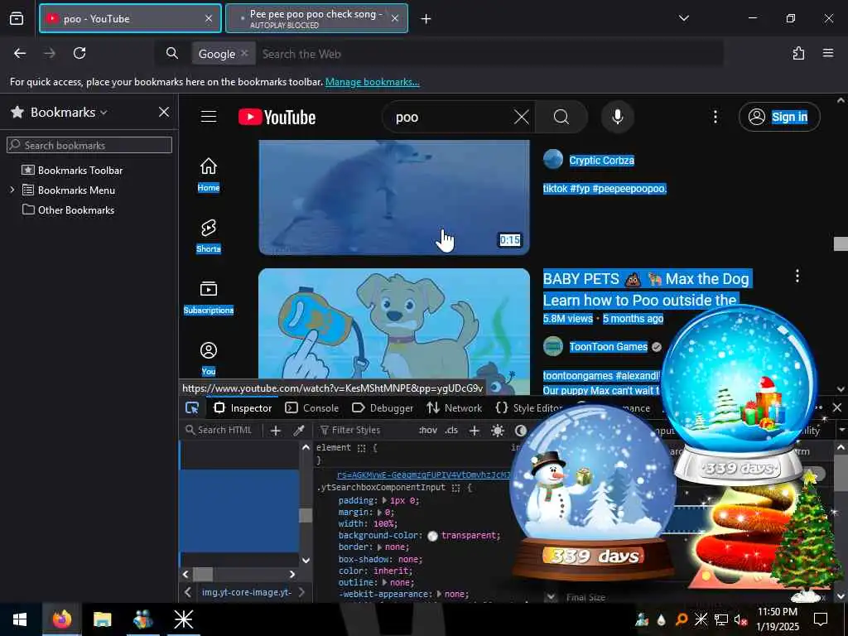The width and height of the screenshot is (848, 636).
Task: Expand the margin shorthand triangle
Action: [380, 512]
